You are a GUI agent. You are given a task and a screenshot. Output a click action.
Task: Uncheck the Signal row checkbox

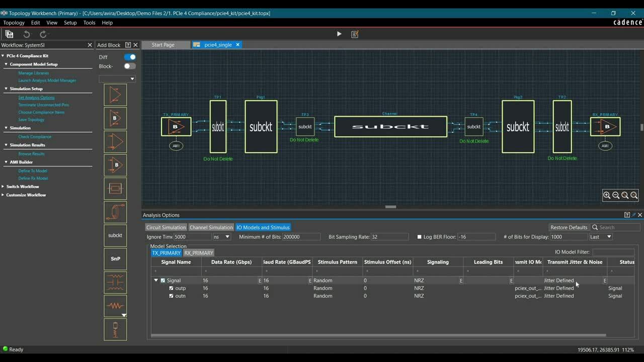click(163, 281)
